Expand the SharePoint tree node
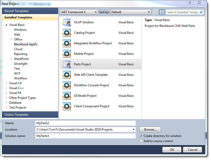The image size is (211, 160). pyautogui.click(x=11, y=59)
